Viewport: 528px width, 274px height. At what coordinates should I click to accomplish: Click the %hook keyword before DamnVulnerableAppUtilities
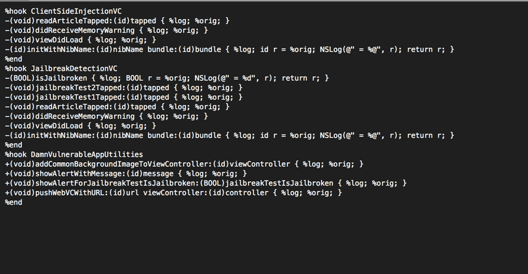point(16,154)
